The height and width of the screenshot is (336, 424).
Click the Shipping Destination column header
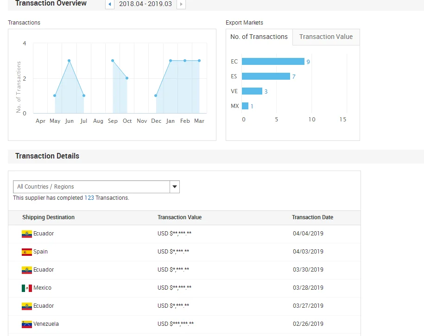coord(48,217)
